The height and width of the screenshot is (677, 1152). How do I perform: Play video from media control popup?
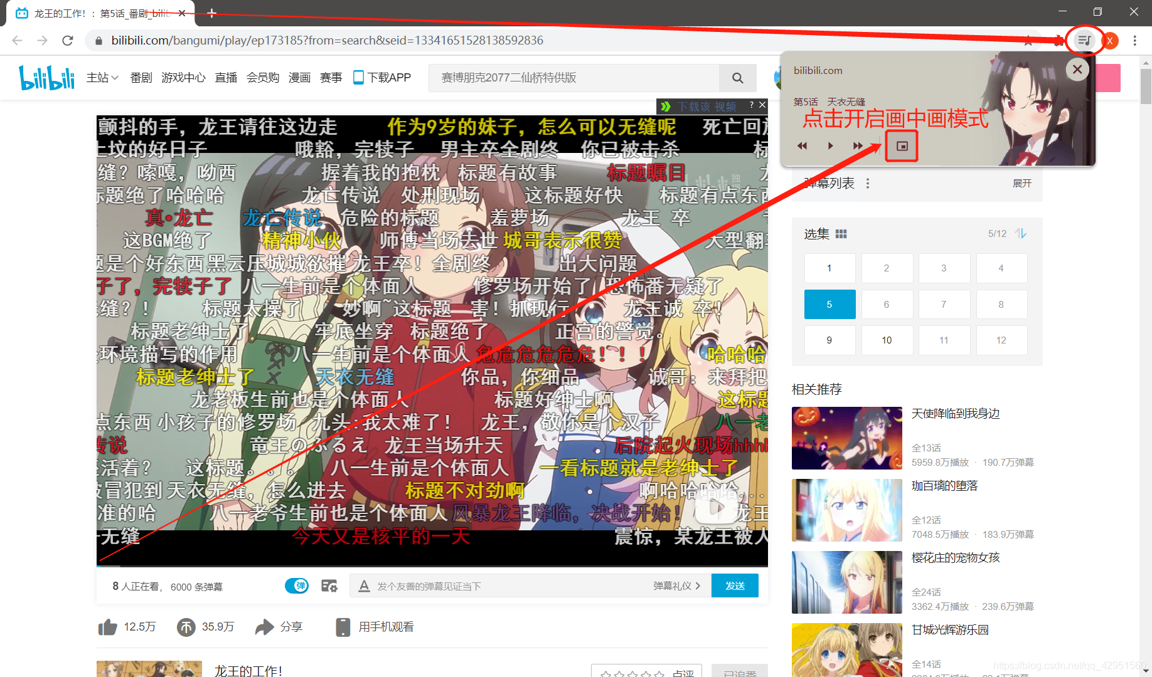tap(830, 145)
